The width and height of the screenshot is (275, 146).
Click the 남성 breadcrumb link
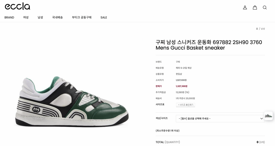pyautogui.click(x=263, y=29)
